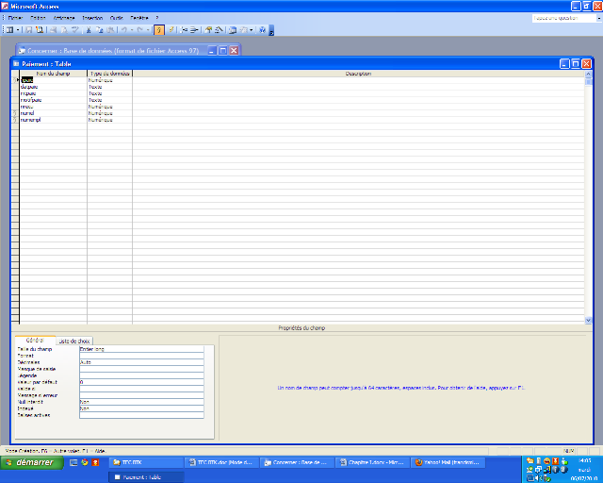This screenshot has width=603, height=483.
Task: Click the Taille du champ value field
Action: point(141,349)
